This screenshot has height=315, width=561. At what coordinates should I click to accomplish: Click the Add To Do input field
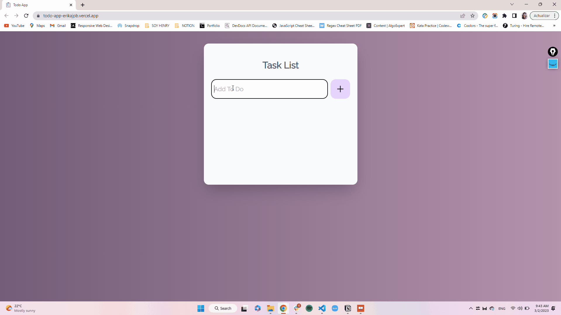[269, 89]
